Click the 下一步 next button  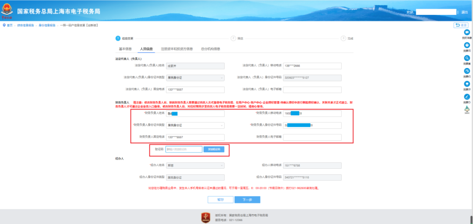247,199
